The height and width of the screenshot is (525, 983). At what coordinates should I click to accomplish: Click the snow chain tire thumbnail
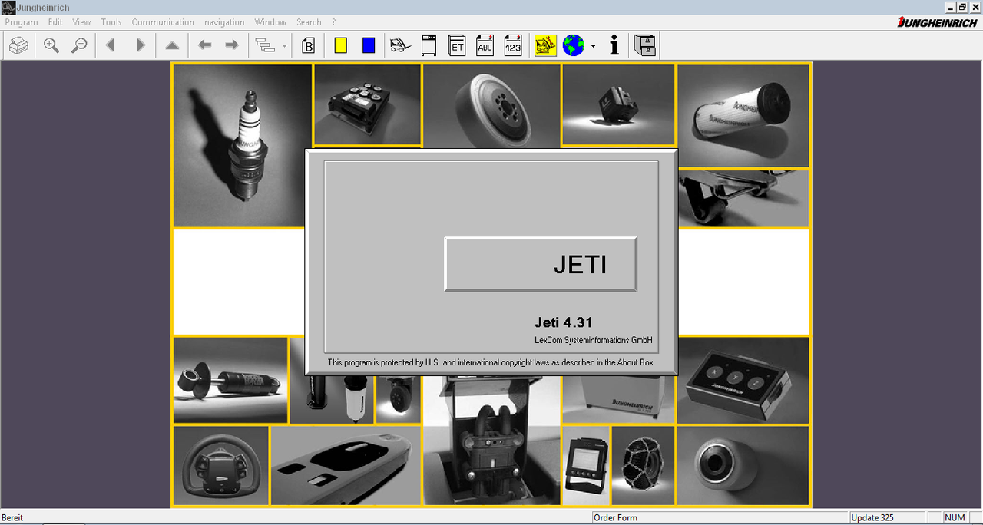[x=643, y=465]
